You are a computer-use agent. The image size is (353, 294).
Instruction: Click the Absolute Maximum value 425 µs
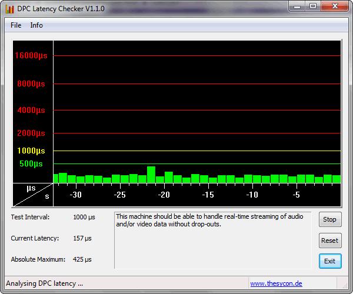point(82,259)
